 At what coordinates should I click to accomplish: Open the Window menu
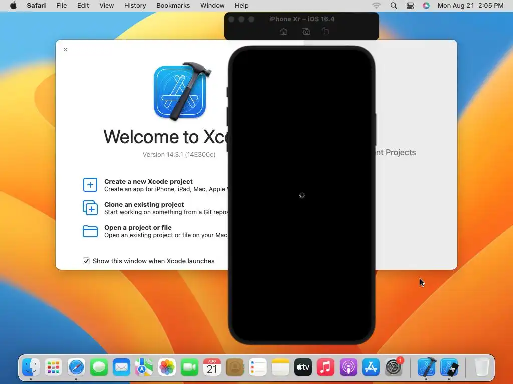[x=212, y=5]
